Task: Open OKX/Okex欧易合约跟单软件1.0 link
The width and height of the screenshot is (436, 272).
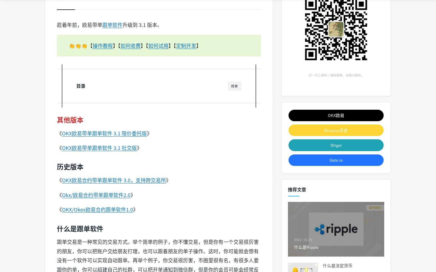Action: [x=97, y=210]
